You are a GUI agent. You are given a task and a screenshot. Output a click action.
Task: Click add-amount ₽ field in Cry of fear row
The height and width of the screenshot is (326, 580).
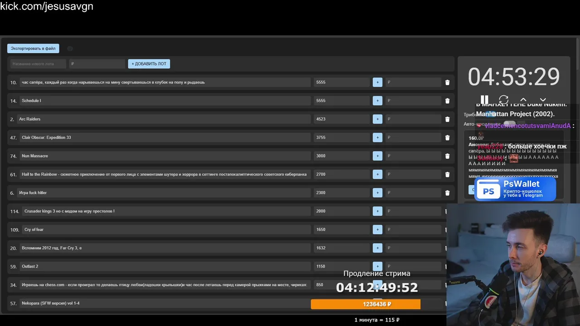(x=413, y=230)
